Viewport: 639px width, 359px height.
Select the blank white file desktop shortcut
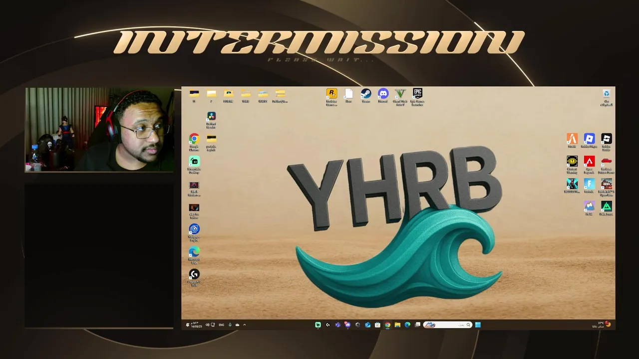point(348,96)
